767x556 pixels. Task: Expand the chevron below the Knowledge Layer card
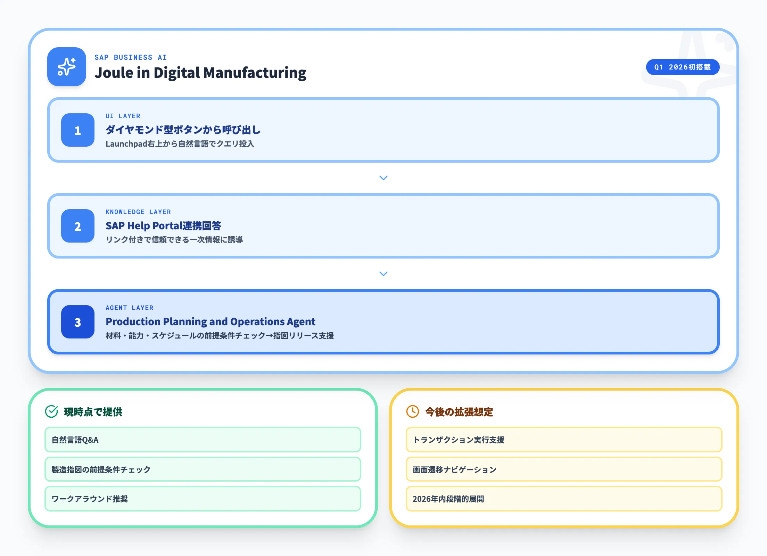tap(383, 273)
